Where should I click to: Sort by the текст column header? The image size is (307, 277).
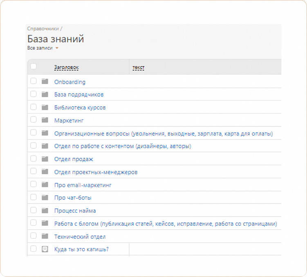tap(138, 67)
